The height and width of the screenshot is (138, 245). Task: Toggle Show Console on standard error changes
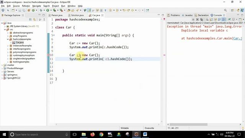tap(224, 20)
